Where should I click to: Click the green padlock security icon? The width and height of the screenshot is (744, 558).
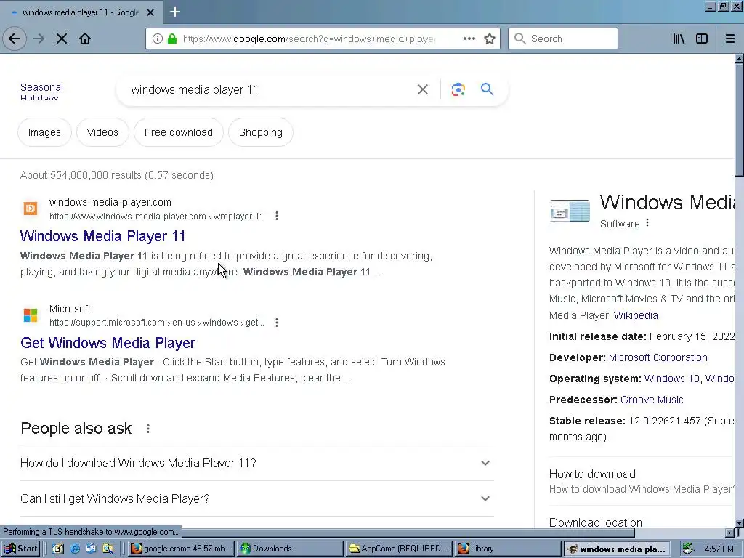pos(172,39)
